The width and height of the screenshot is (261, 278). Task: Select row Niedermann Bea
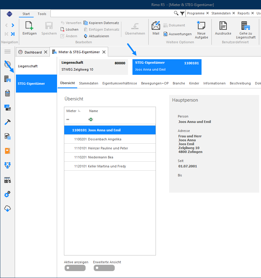pos(110,157)
